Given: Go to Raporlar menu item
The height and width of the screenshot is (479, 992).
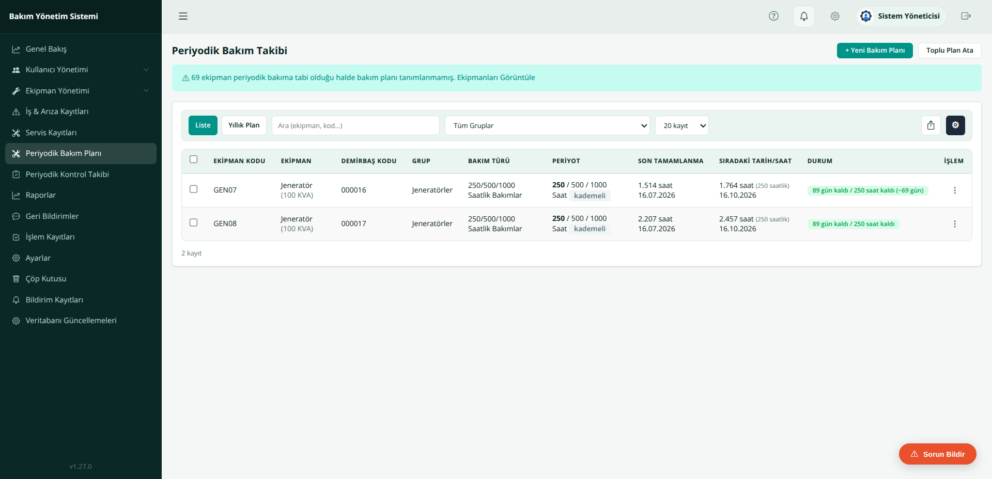Looking at the screenshot, I should pyautogui.click(x=81, y=195).
